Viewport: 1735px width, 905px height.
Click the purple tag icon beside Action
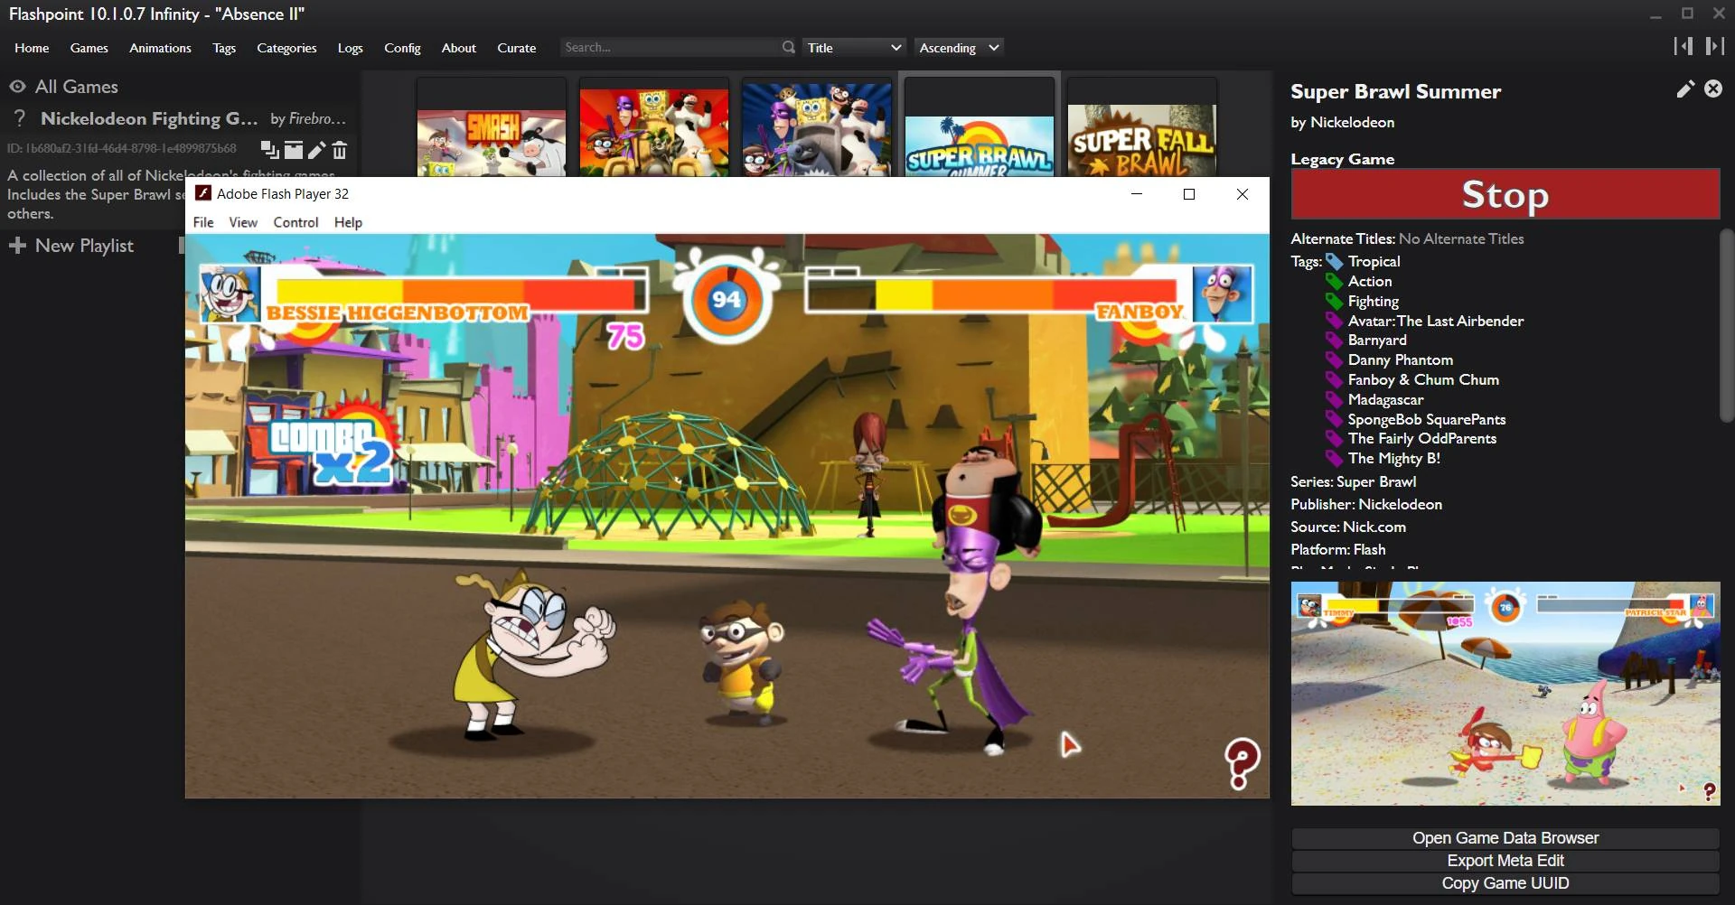1335,281
